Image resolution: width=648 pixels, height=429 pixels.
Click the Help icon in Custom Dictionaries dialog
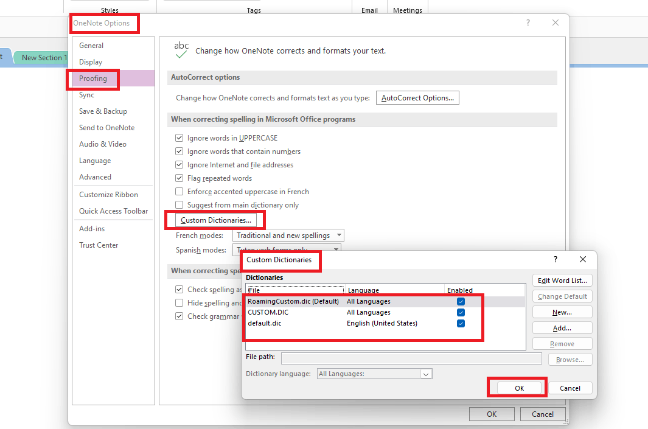pyautogui.click(x=555, y=259)
